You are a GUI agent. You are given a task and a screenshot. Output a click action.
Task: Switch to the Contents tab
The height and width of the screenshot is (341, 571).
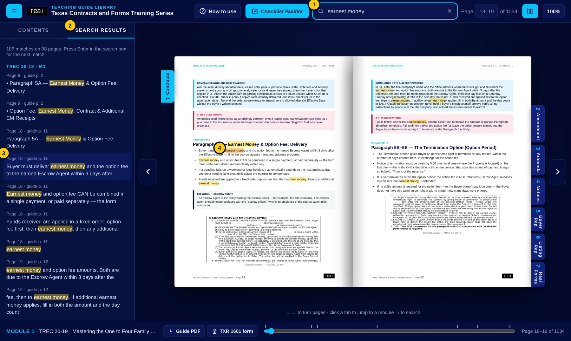[33, 30]
